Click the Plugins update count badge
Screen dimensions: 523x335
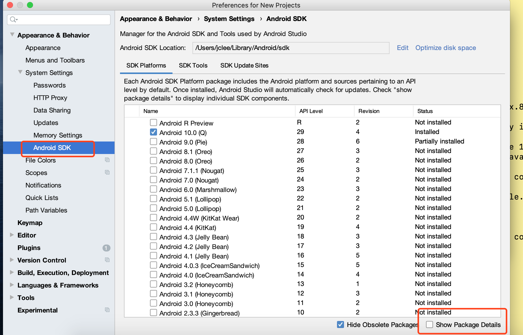(106, 248)
